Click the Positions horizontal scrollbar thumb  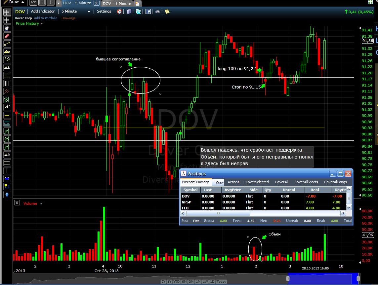[x=218, y=213]
